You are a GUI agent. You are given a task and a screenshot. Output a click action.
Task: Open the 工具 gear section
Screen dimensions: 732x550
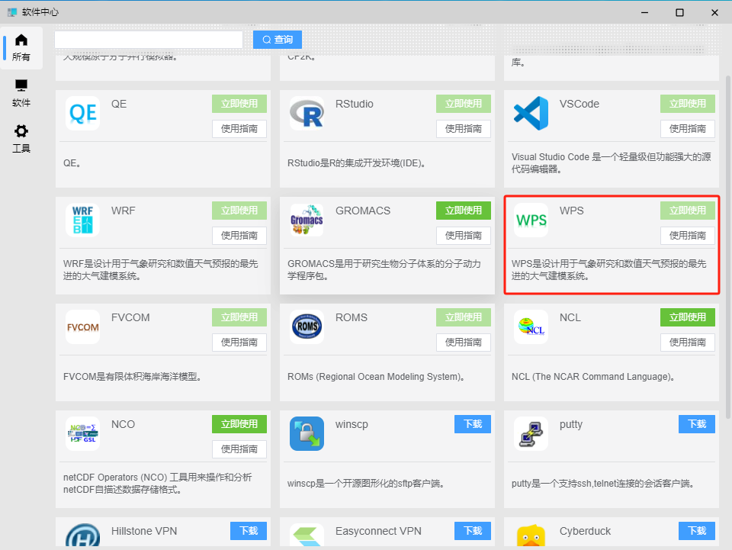tap(21, 139)
